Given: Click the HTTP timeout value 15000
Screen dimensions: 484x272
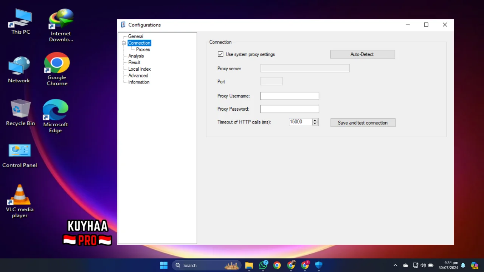Looking at the screenshot, I should (300, 122).
